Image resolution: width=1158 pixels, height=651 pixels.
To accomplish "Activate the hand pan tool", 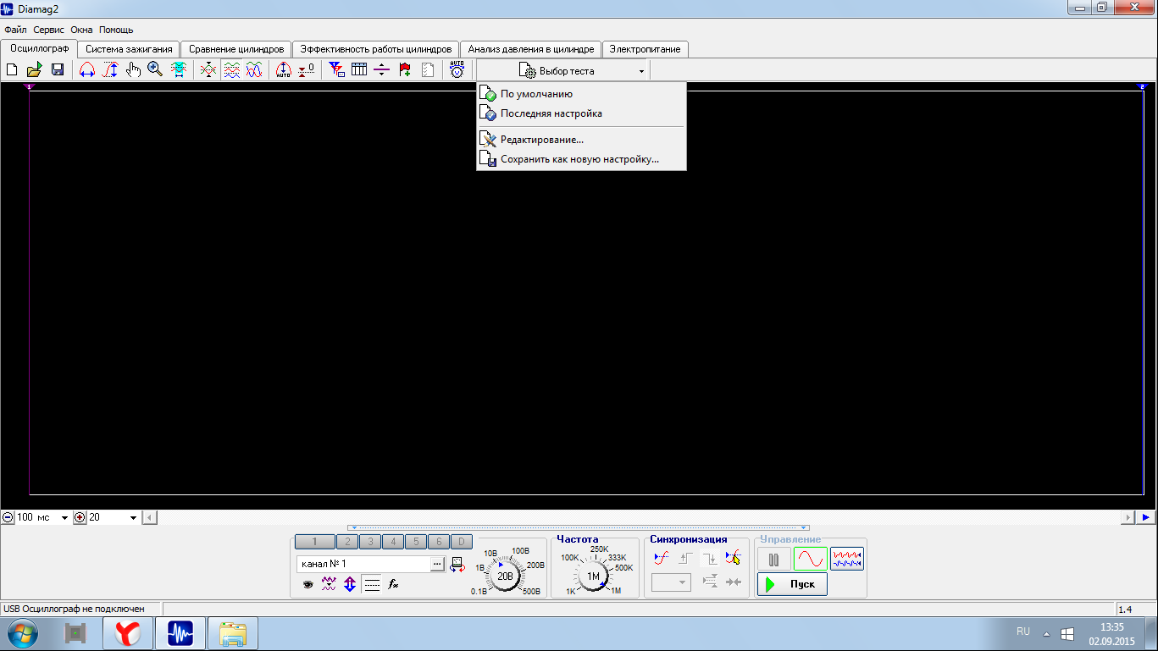I will (x=133, y=70).
